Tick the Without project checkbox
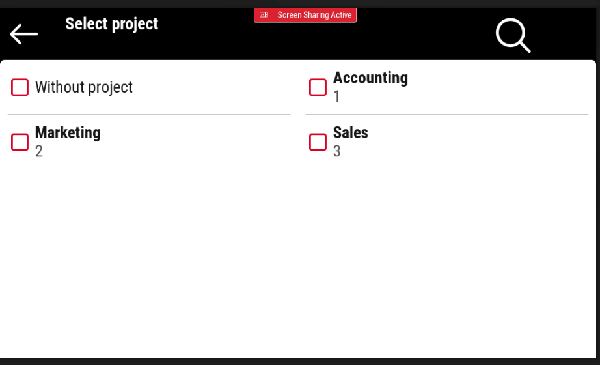600x365 pixels. click(x=20, y=87)
